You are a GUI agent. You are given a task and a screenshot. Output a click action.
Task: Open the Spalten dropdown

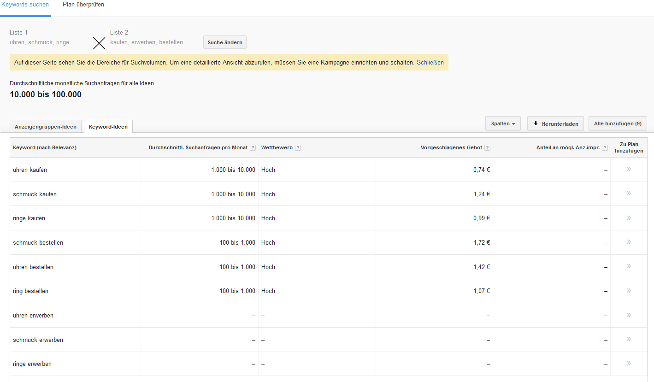(x=503, y=123)
